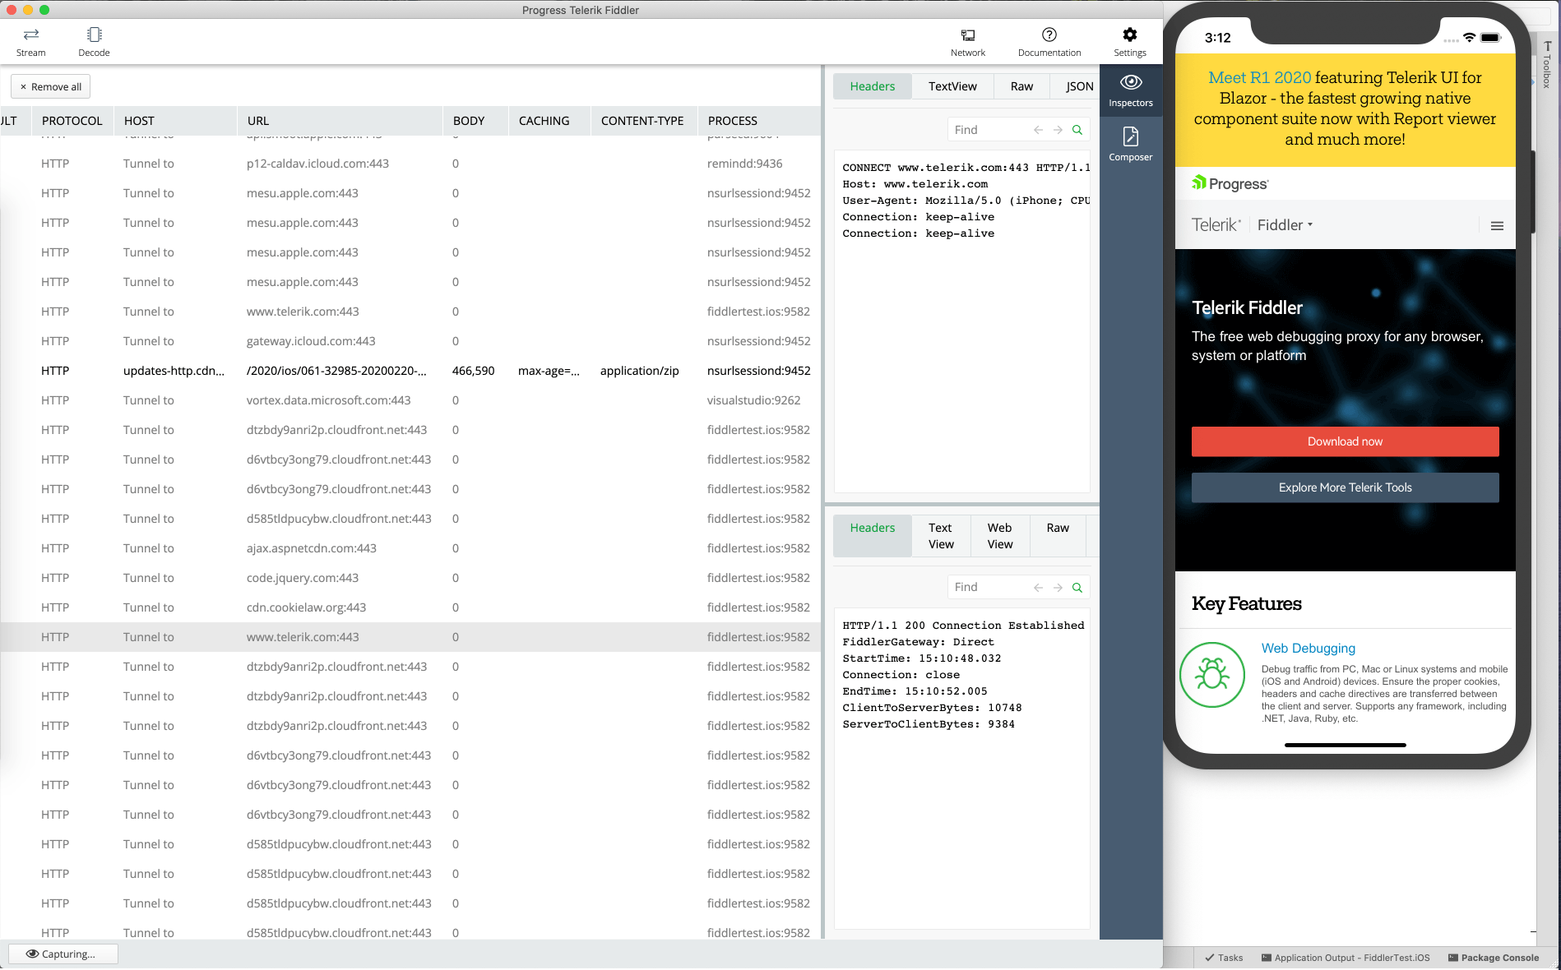Image resolution: width=1561 pixels, height=970 pixels.
Task: Select the code.jquery.com:443 row
Action: click(410, 578)
